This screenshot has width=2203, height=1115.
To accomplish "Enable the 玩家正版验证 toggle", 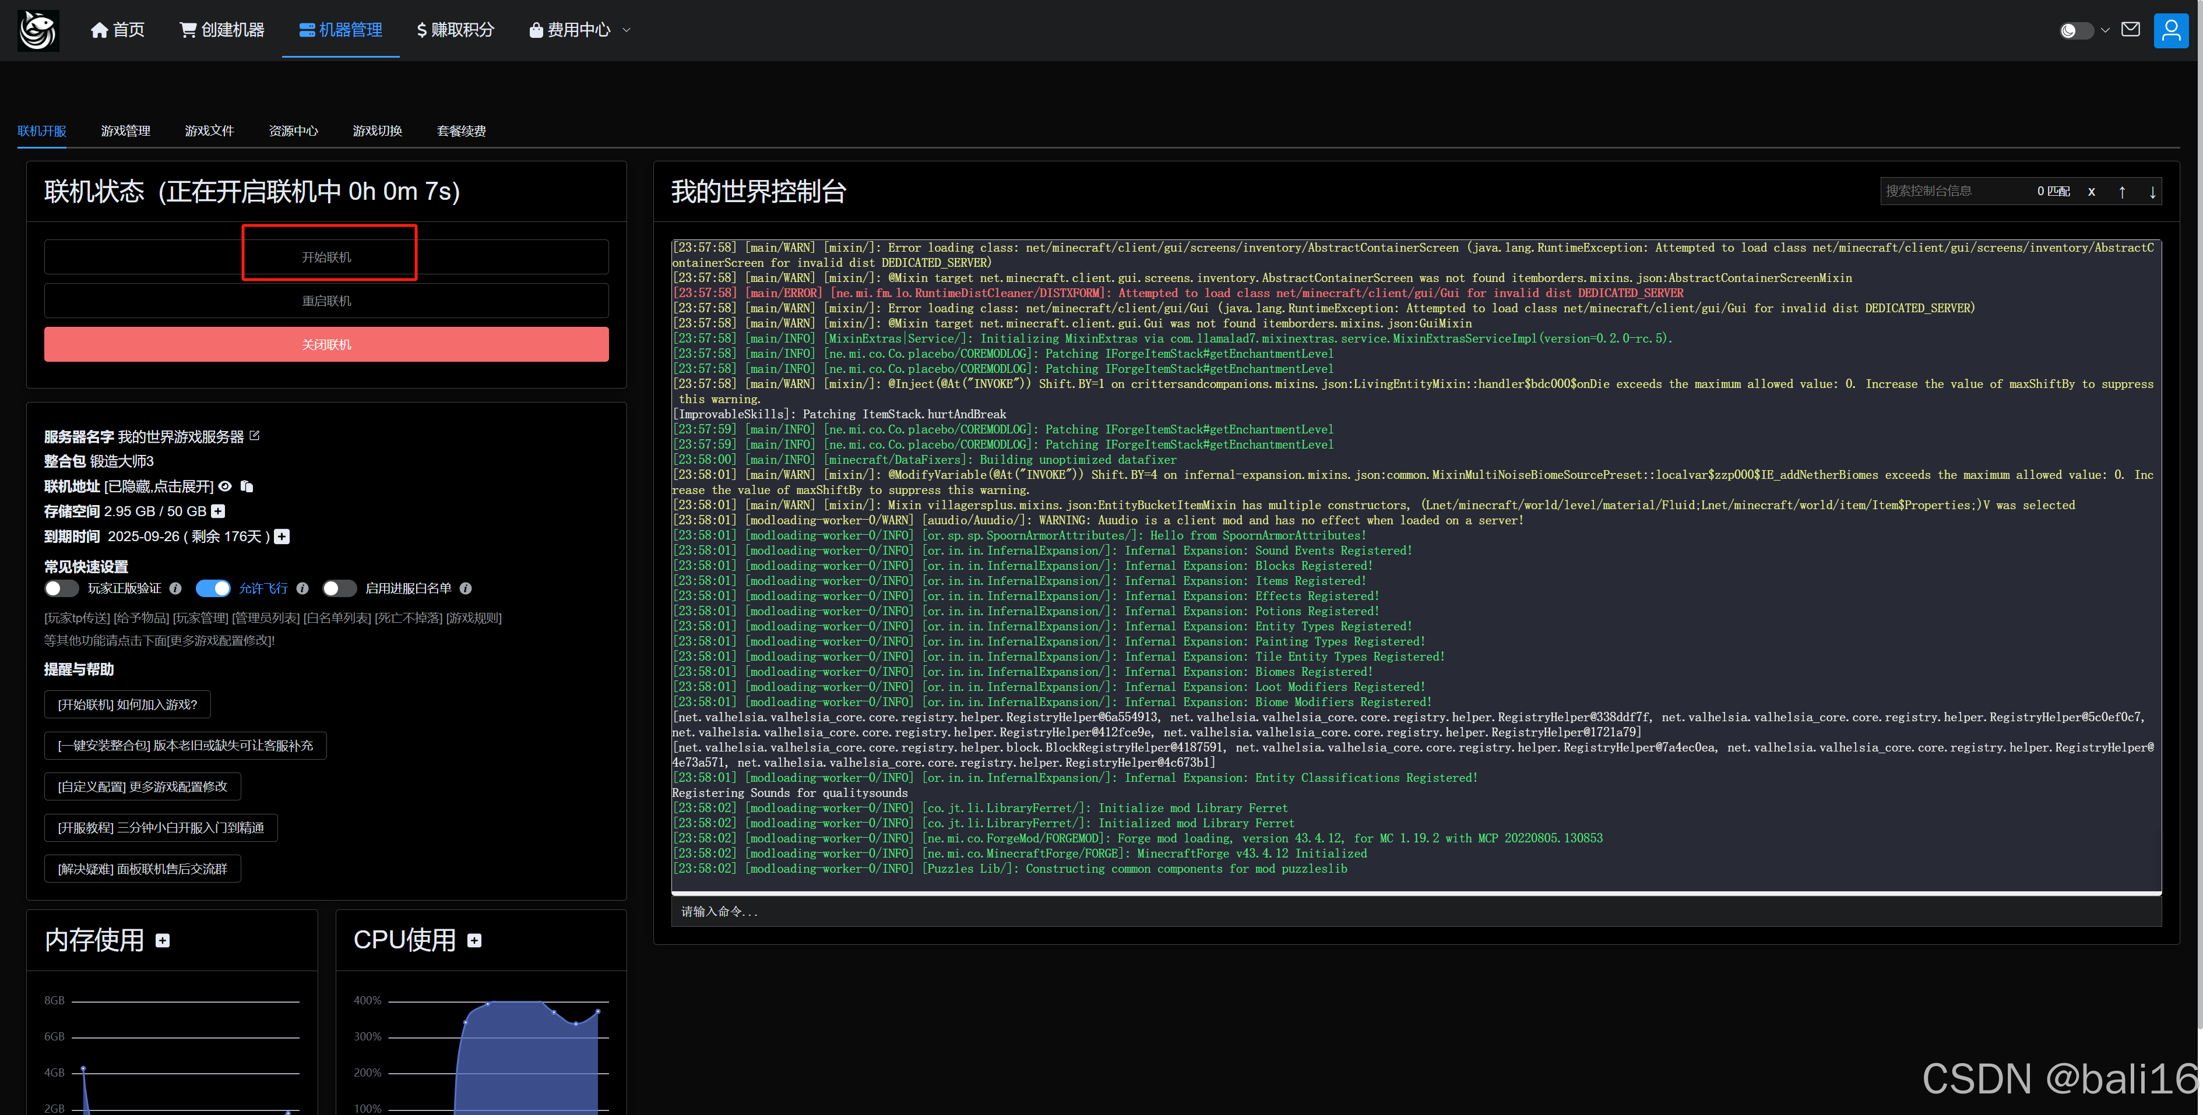I will click(62, 588).
